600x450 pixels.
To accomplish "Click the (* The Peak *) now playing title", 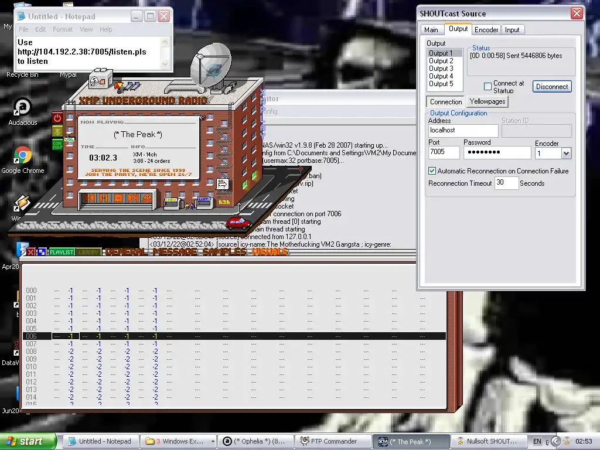I will (x=138, y=134).
